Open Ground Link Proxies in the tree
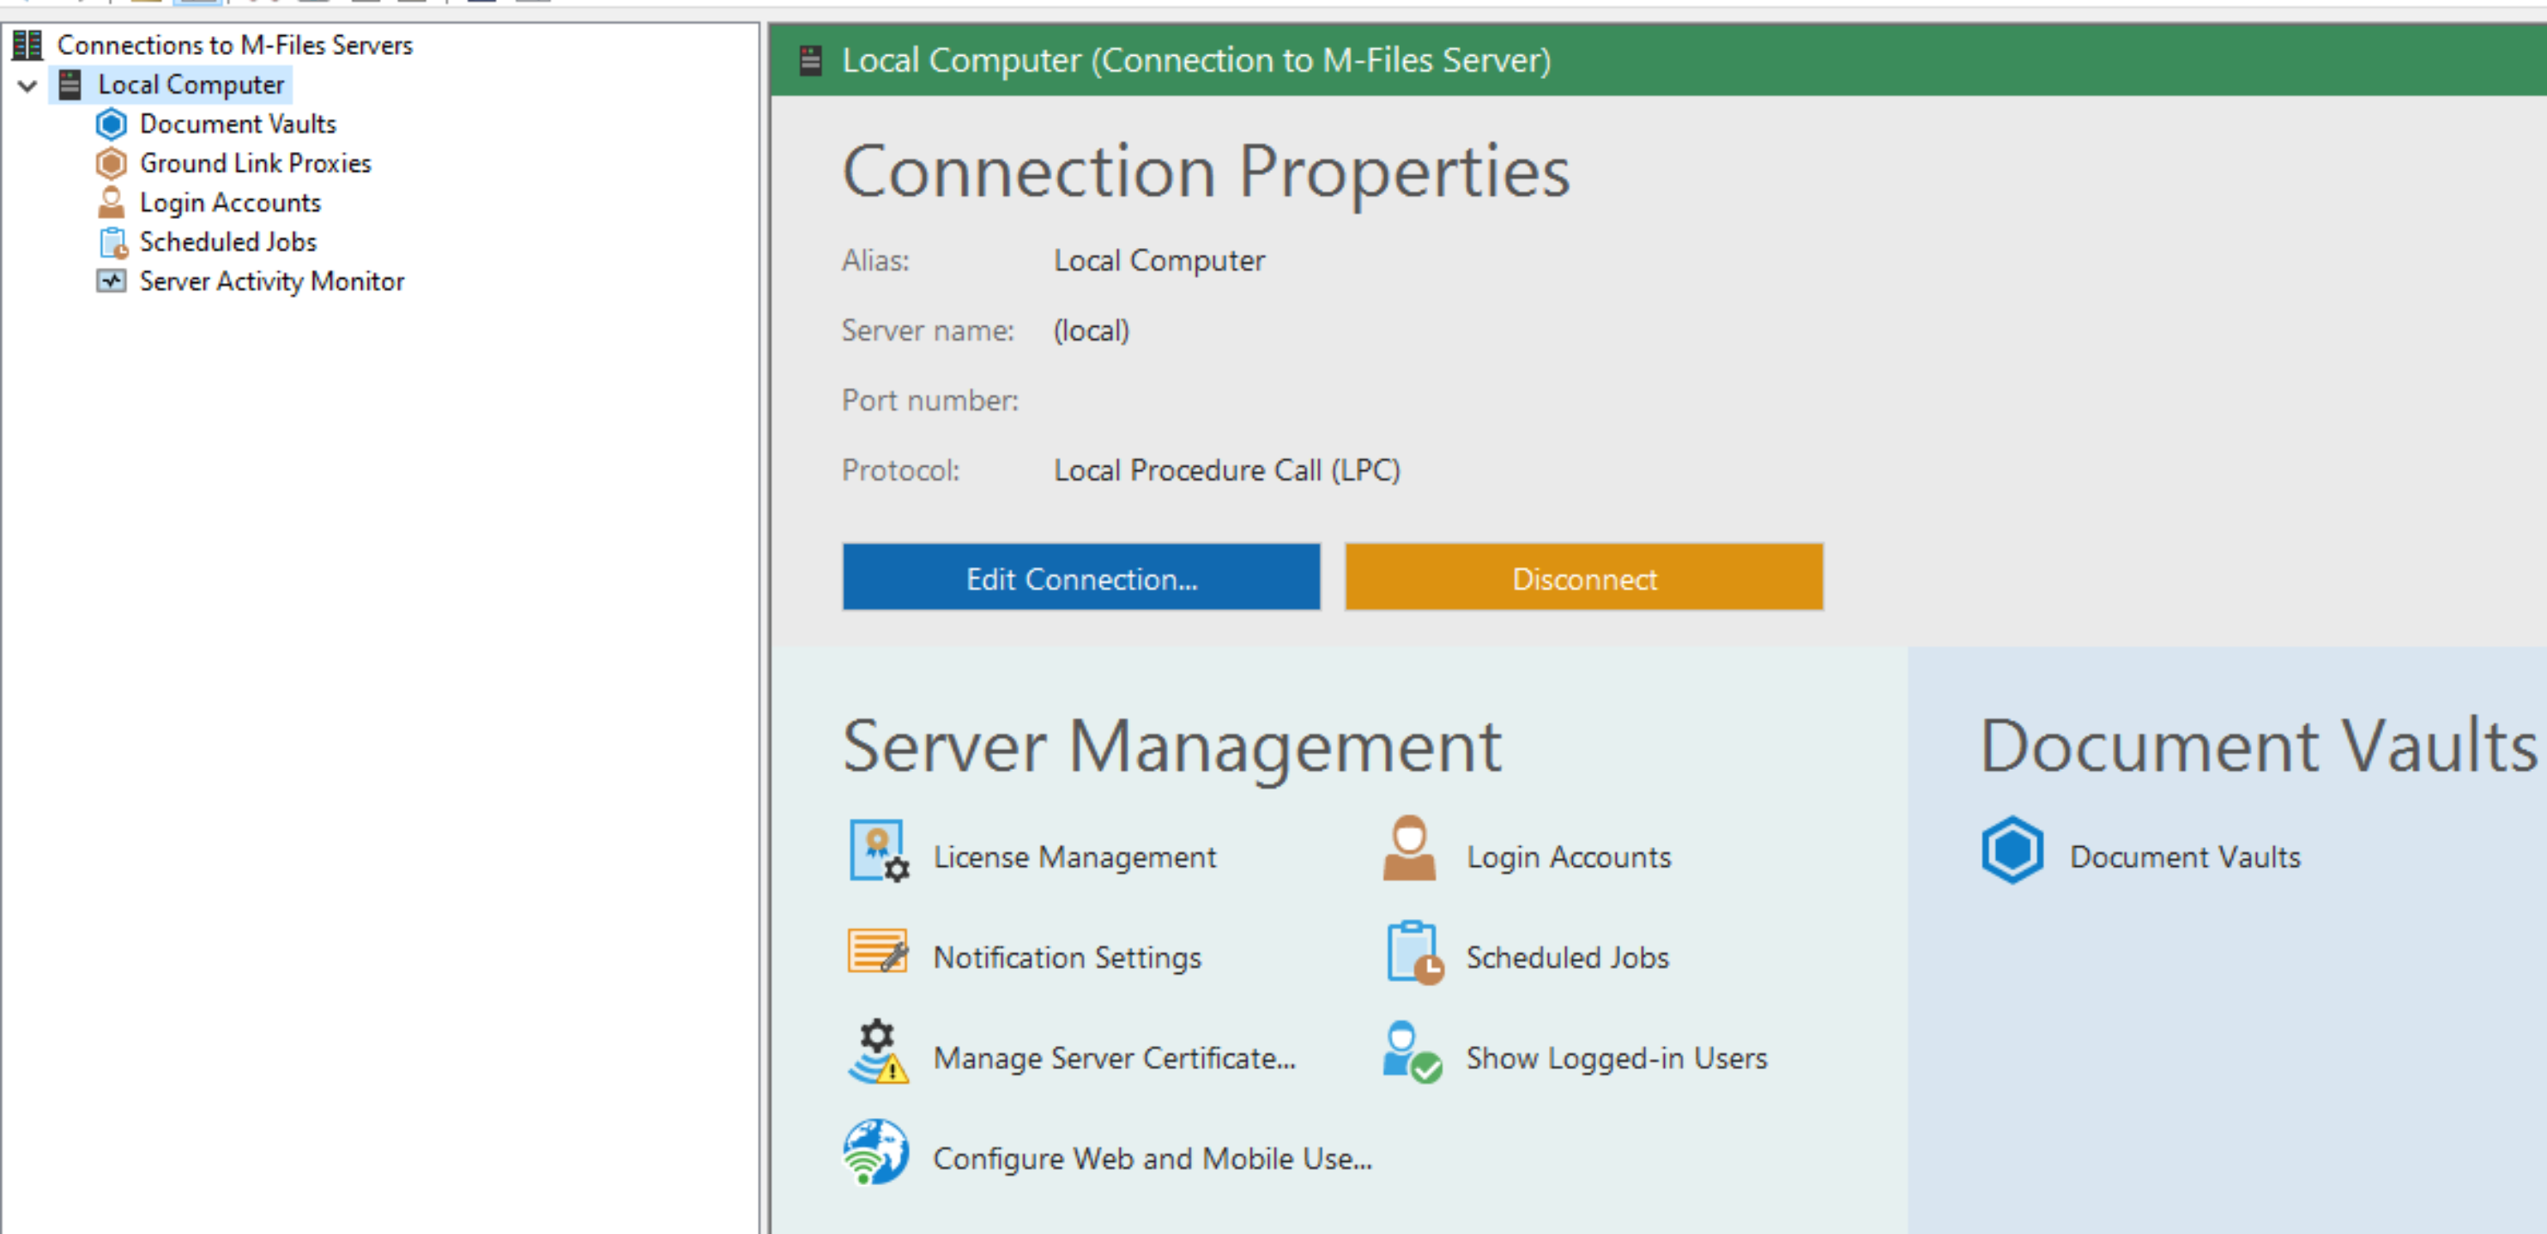Viewport: 2547px width, 1234px height. click(x=255, y=163)
